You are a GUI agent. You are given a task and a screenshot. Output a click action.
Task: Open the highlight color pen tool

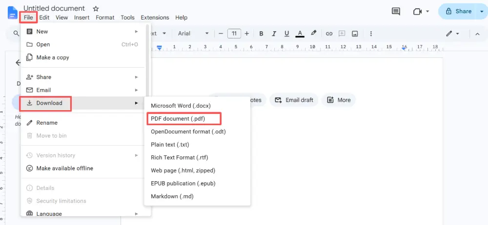(x=313, y=33)
